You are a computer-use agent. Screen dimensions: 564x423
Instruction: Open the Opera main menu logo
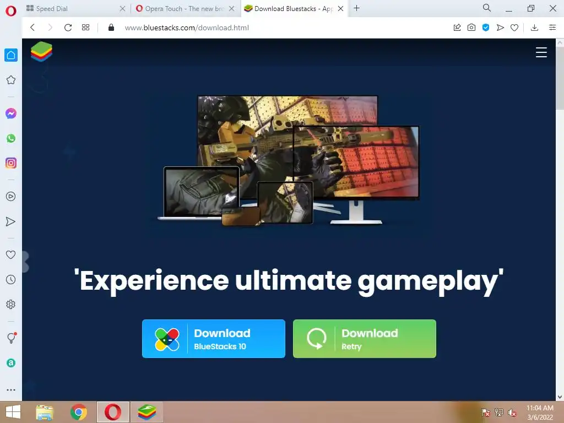tap(11, 11)
